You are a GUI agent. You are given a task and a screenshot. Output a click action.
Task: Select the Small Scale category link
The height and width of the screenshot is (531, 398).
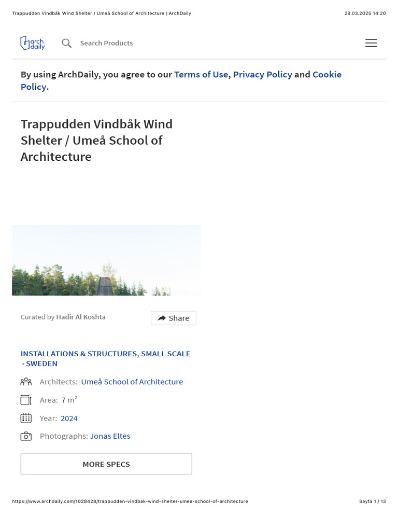click(165, 354)
